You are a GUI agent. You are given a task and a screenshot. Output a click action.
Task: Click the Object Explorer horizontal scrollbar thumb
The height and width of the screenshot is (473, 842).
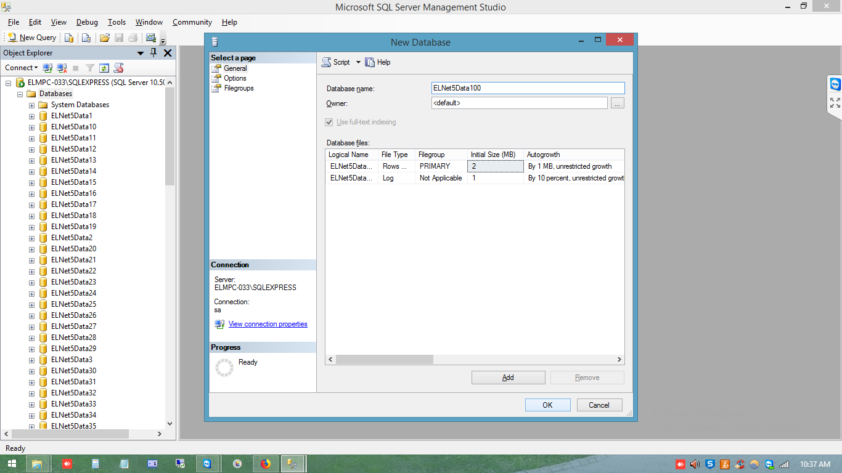(69, 434)
